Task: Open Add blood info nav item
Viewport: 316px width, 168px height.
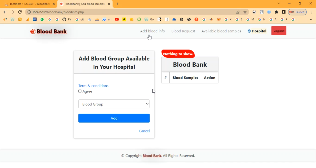Action: click(x=153, y=31)
